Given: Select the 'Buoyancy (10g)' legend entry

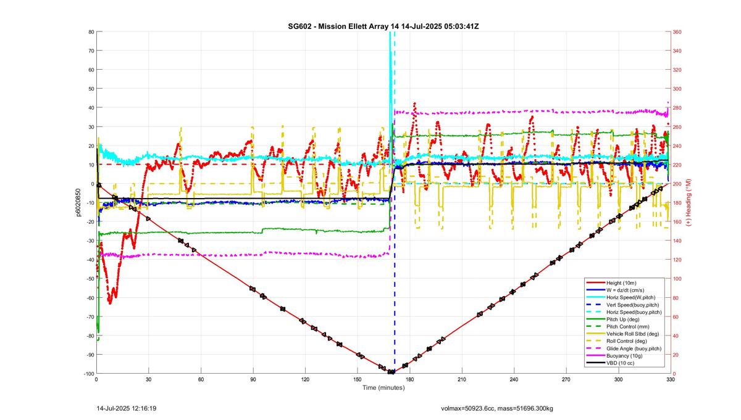Looking at the screenshot, I should 625,356.
